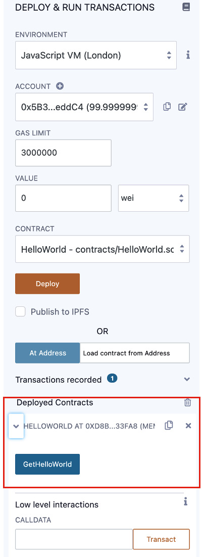
Task: Open the Account selection dropdown
Action: pyautogui.click(x=84, y=107)
